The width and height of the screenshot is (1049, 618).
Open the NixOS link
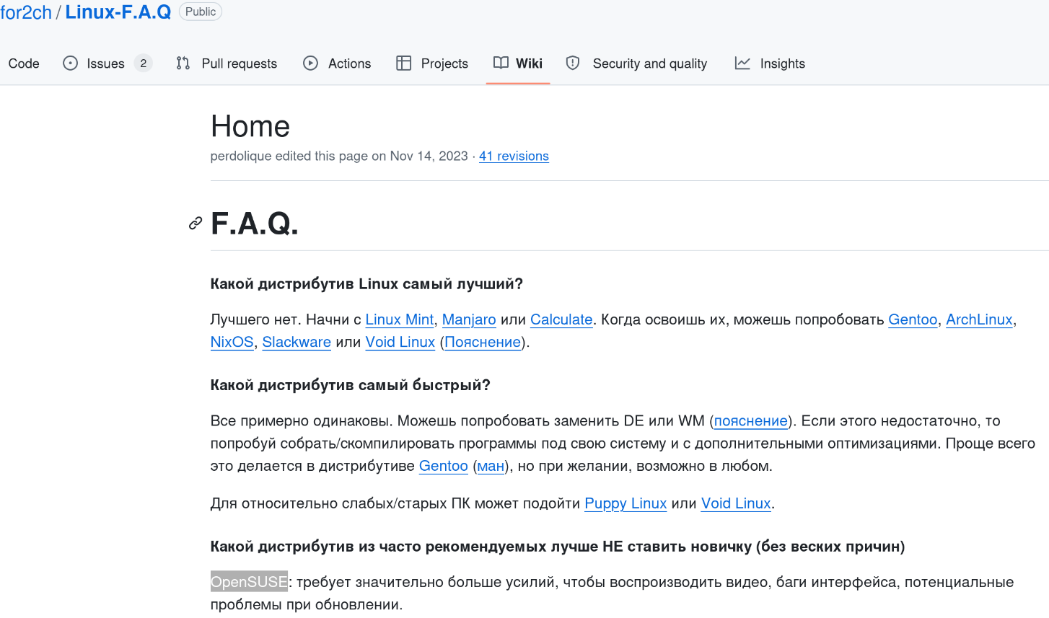coord(232,343)
